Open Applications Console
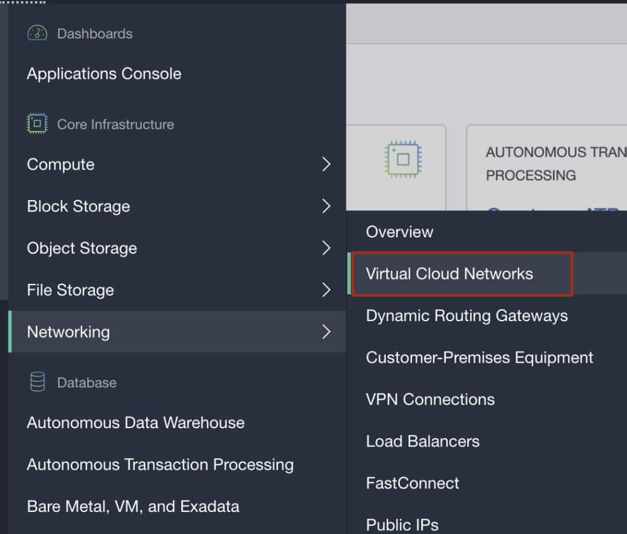The height and width of the screenshot is (534, 627). click(x=104, y=74)
